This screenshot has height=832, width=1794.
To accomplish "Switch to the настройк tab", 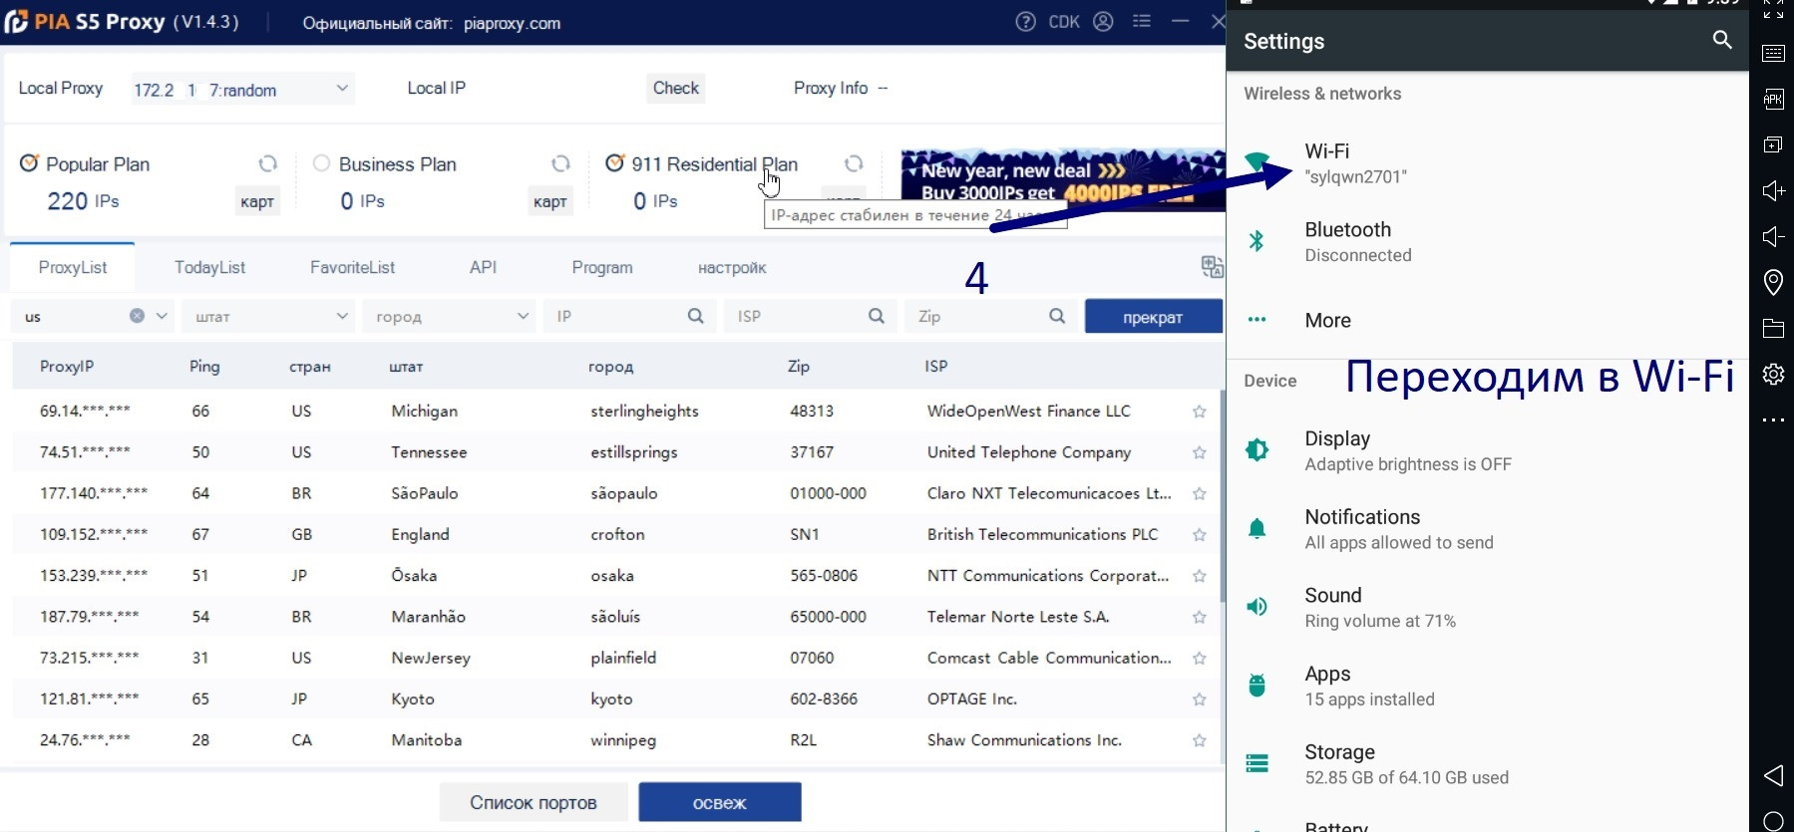I will pos(732,268).
